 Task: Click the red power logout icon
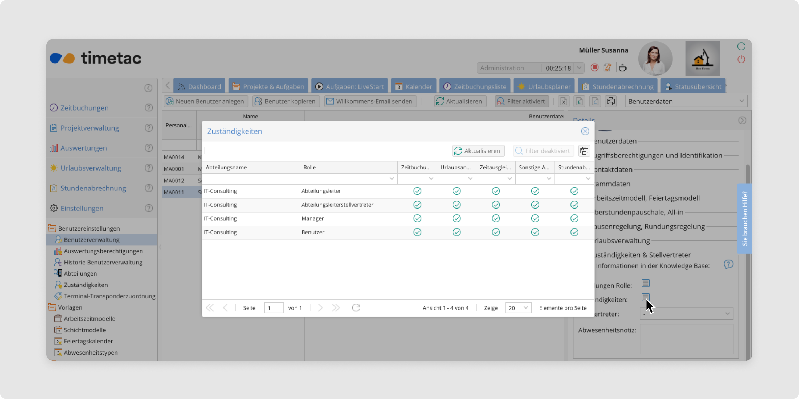point(741,59)
